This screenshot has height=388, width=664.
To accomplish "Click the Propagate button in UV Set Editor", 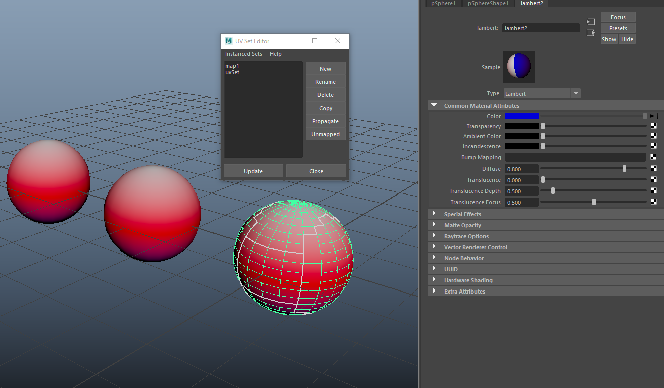I will coord(325,121).
